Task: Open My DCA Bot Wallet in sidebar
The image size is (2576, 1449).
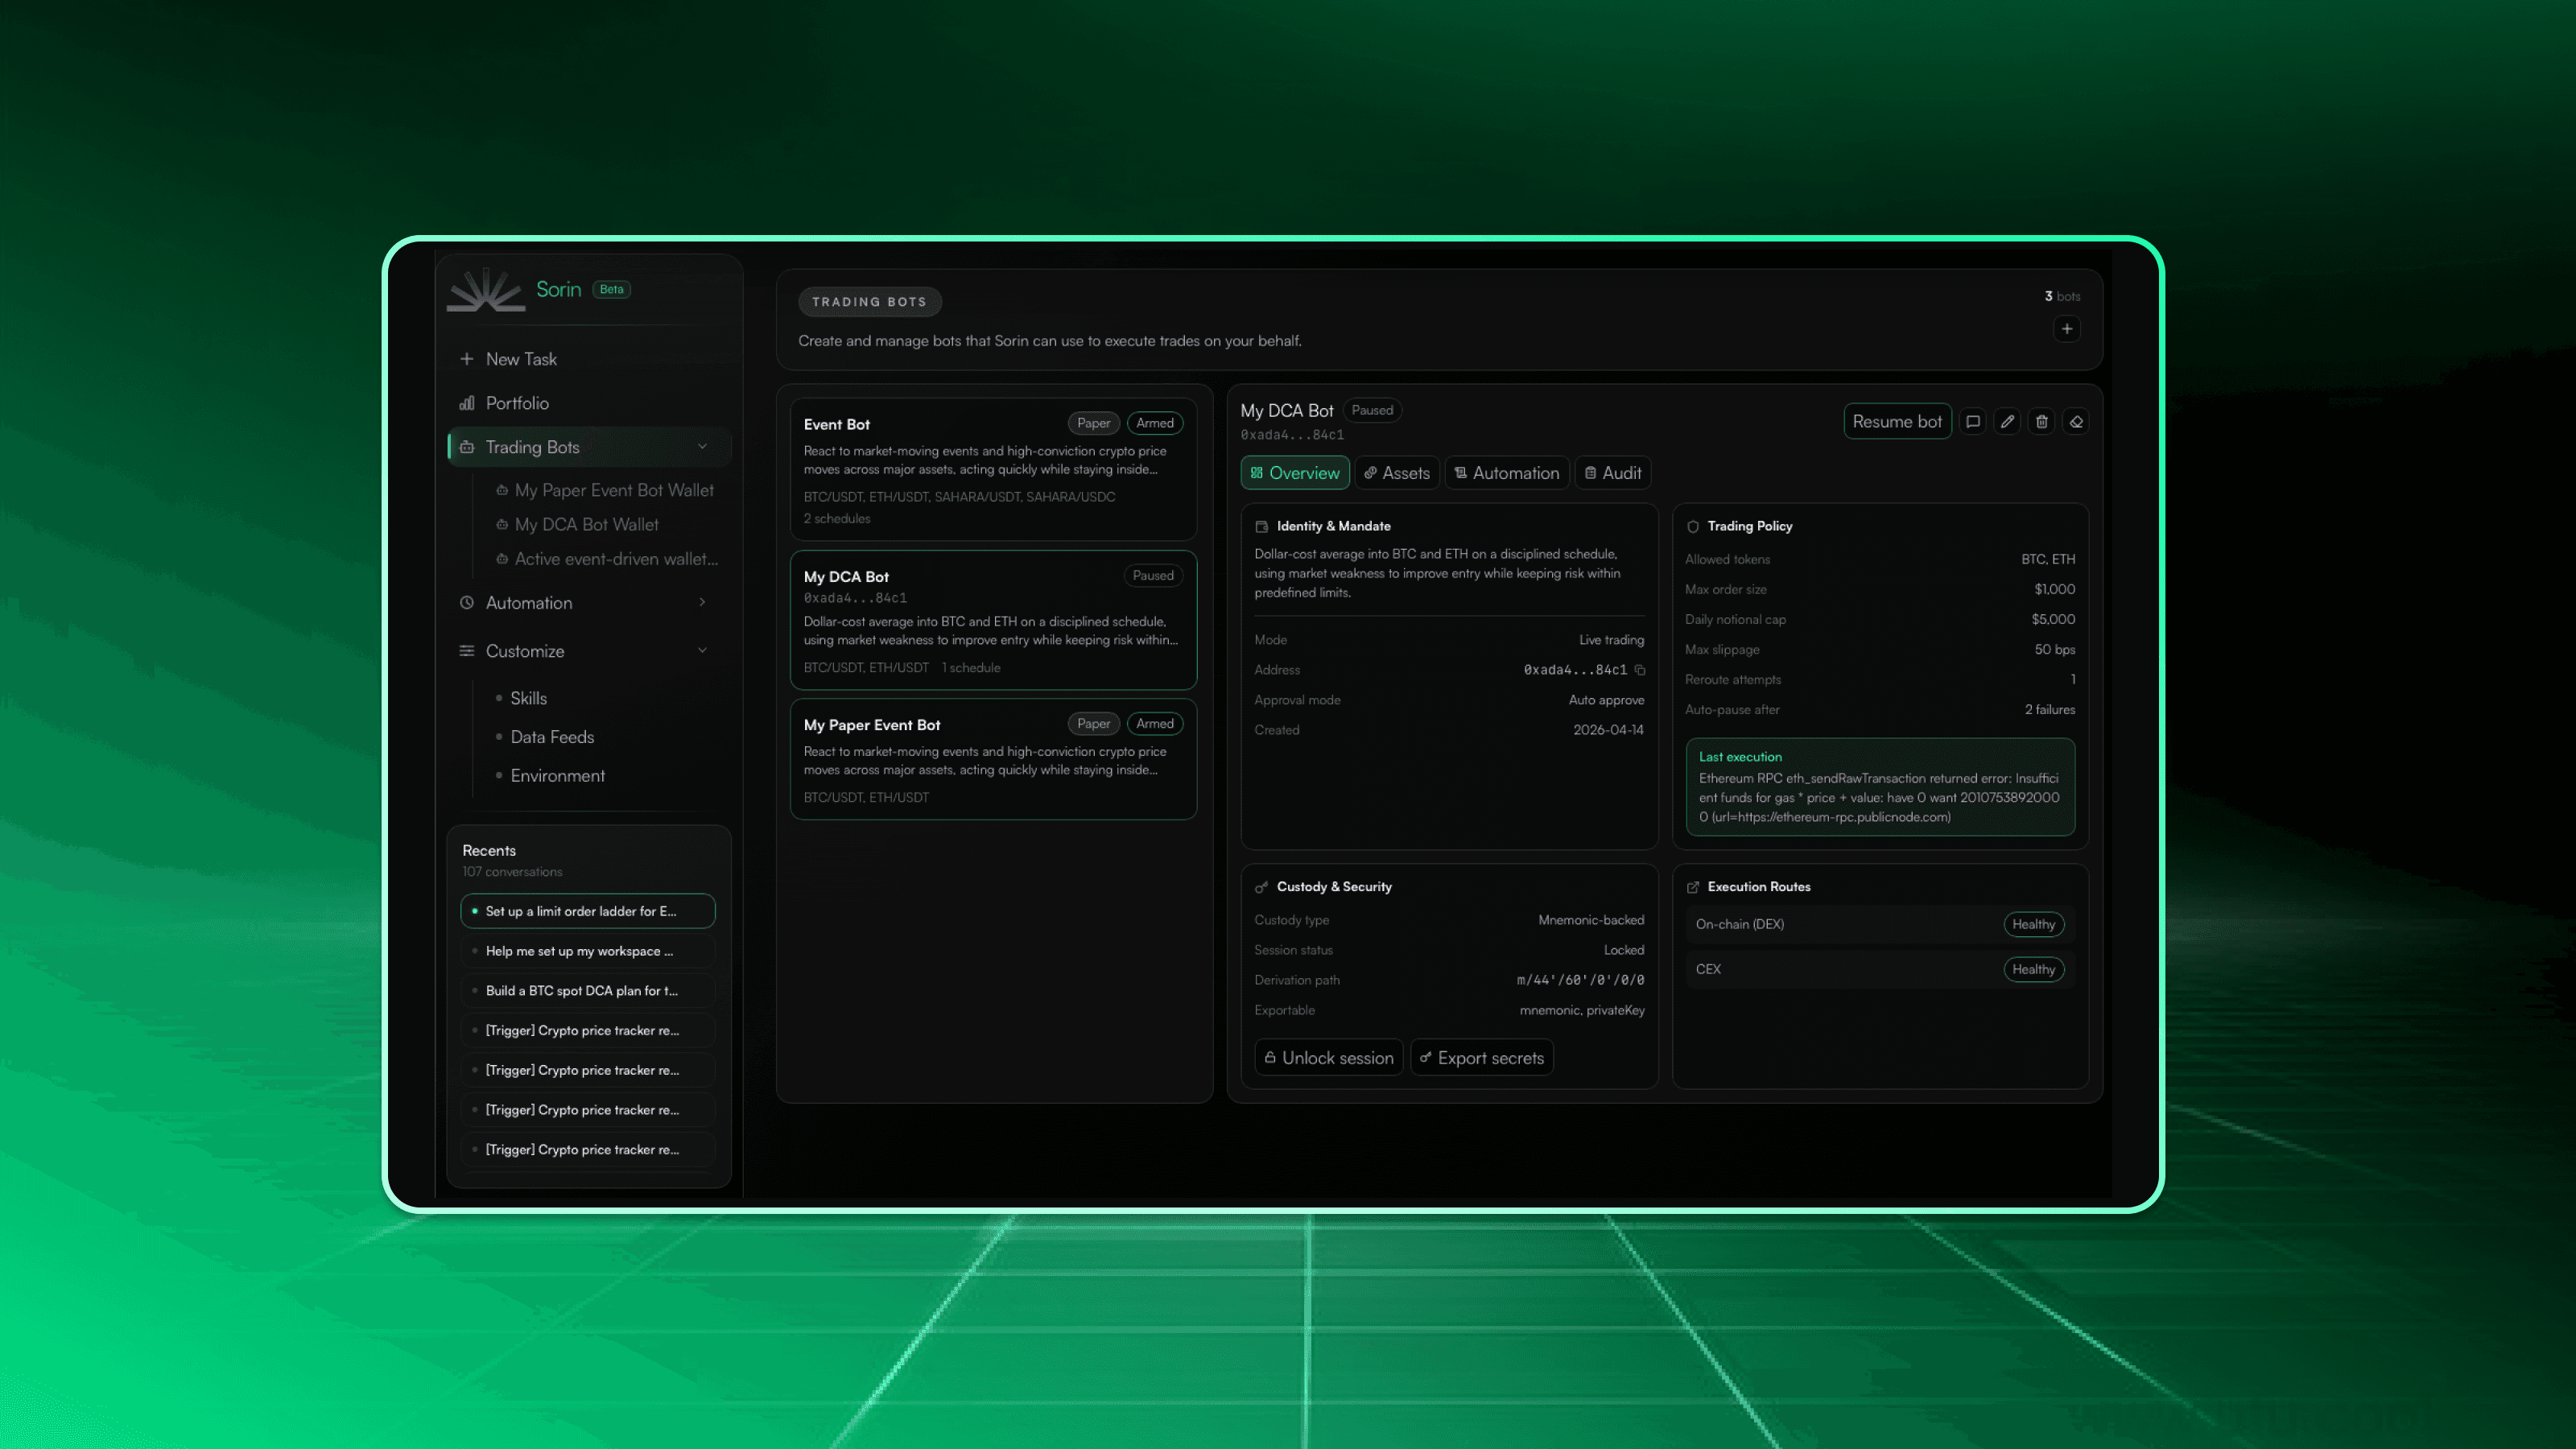Action: click(586, 525)
